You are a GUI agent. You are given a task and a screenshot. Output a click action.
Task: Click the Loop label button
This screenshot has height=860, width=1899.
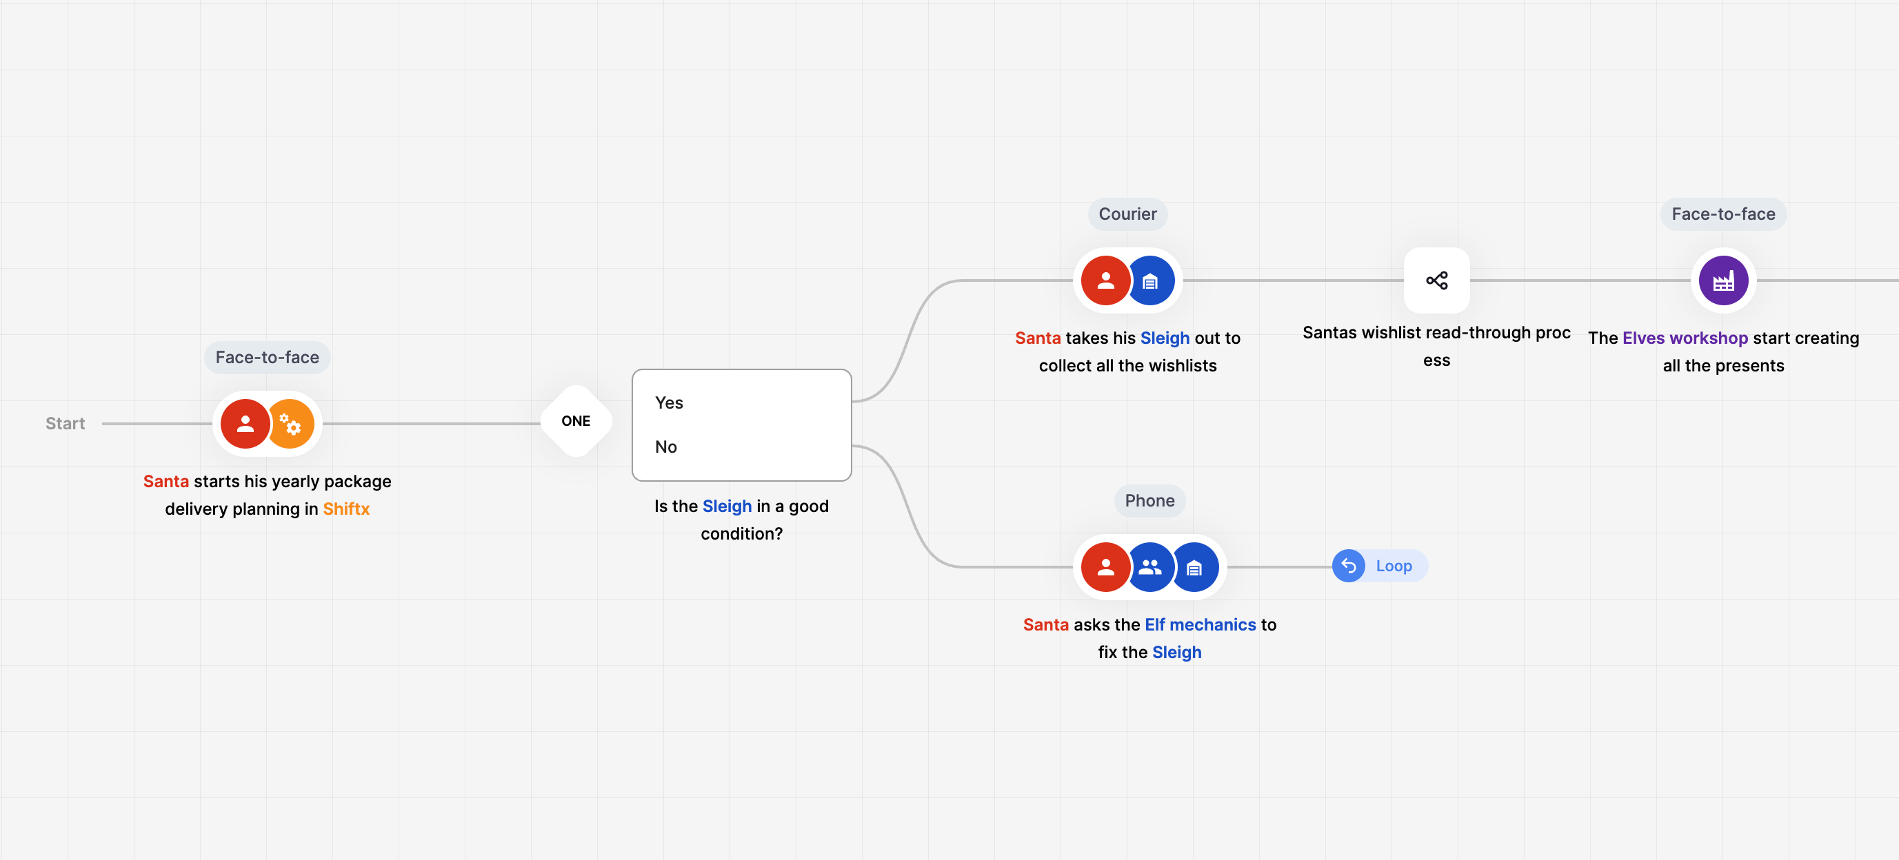1394,566
